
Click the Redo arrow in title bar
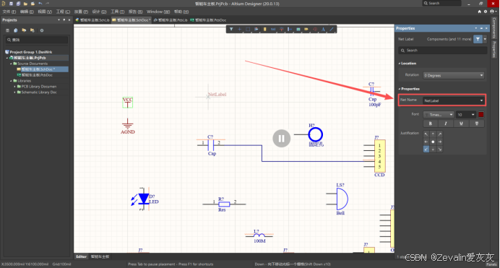pyautogui.click(x=48, y=4)
